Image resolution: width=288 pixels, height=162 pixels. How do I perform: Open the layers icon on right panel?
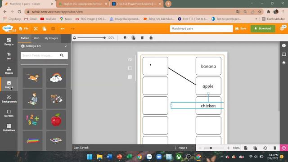pos(284,63)
